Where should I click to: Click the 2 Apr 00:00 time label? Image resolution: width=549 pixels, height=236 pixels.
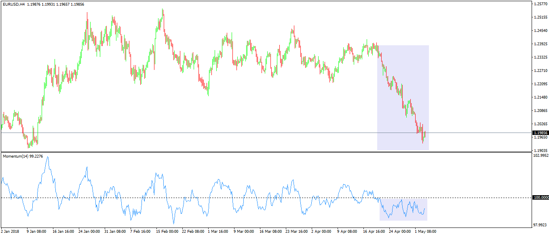point(322,232)
